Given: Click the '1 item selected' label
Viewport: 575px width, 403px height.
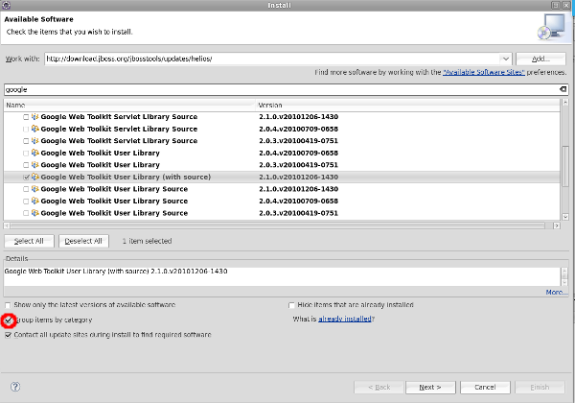Looking at the screenshot, I should (147, 241).
